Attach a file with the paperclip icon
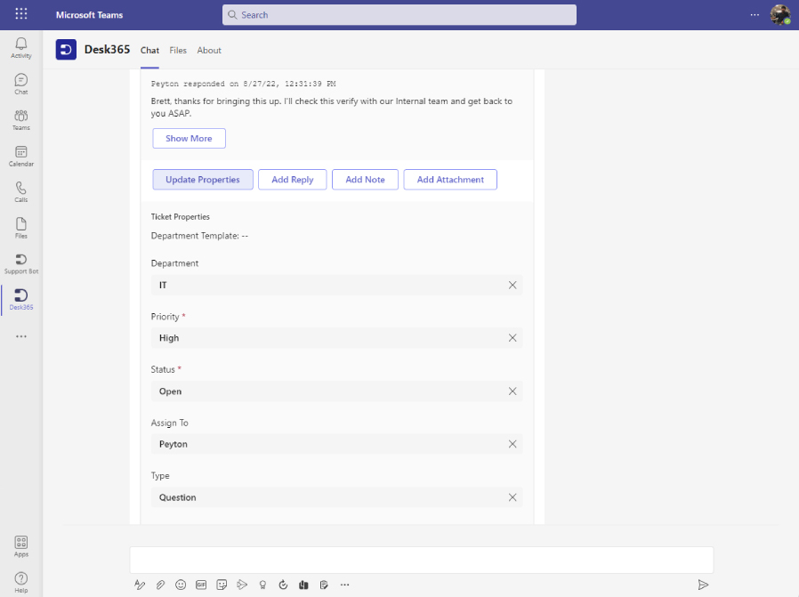Viewport: 799px width, 597px height. click(x=160, y=585)
